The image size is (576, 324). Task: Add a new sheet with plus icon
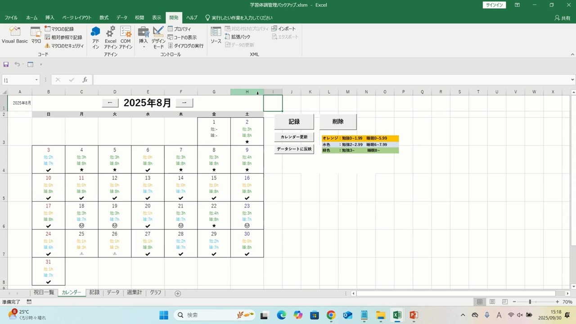tap(178, 293)
